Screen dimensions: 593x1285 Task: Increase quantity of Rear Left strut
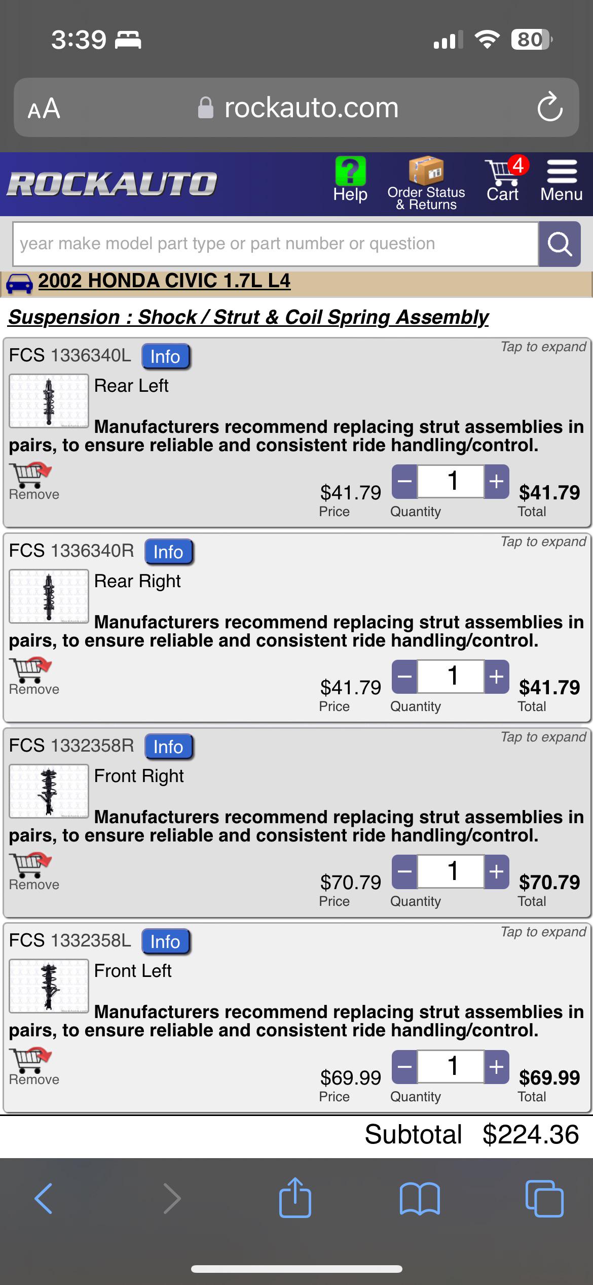click(x=496, y=480)
